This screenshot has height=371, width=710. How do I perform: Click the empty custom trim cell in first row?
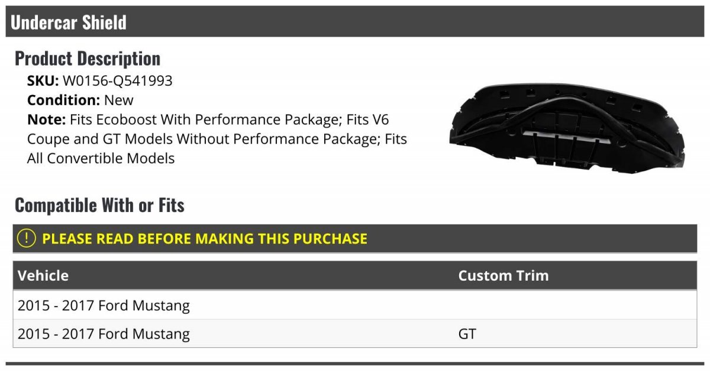574,305
